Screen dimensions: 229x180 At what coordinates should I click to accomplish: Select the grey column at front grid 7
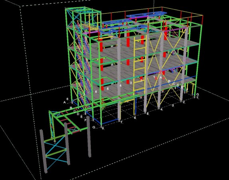pyautogui.click(x=119, y=79)
